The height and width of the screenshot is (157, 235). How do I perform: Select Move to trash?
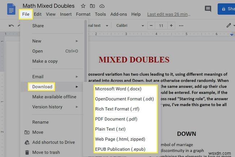pyautogui.click(x=52, y=152)
